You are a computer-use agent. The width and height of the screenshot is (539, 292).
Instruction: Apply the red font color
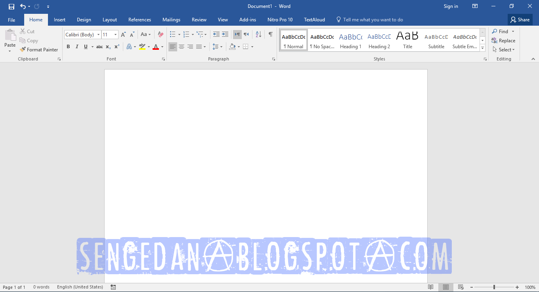(x=156, y=47)
